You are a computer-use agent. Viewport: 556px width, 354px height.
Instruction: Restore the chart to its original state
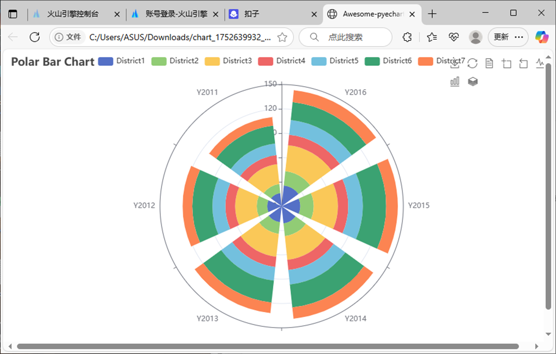coord(472,63)
